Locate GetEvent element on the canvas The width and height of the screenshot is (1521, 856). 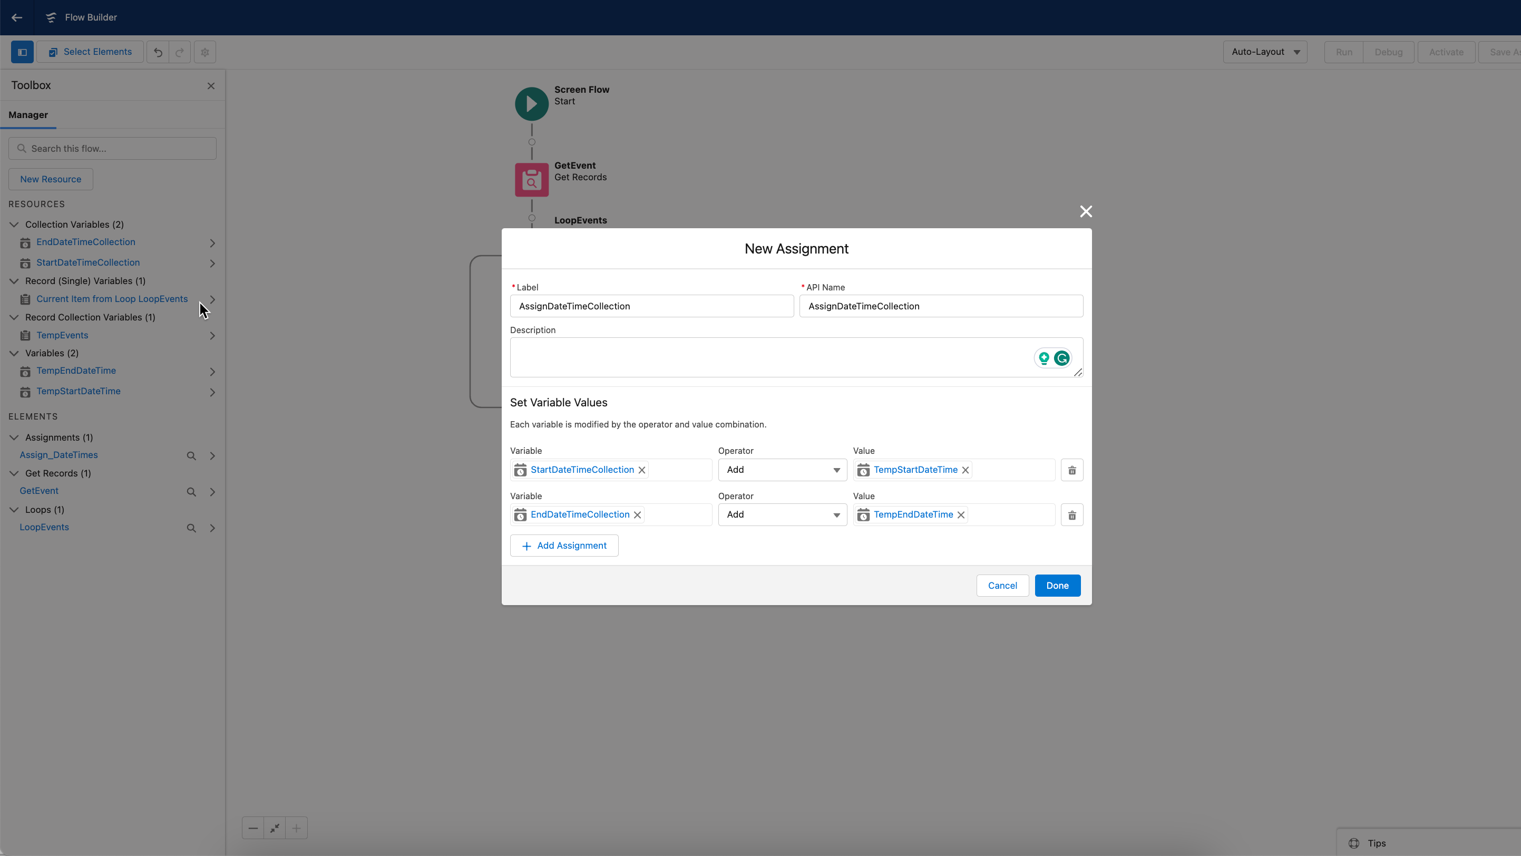(191, 492)
